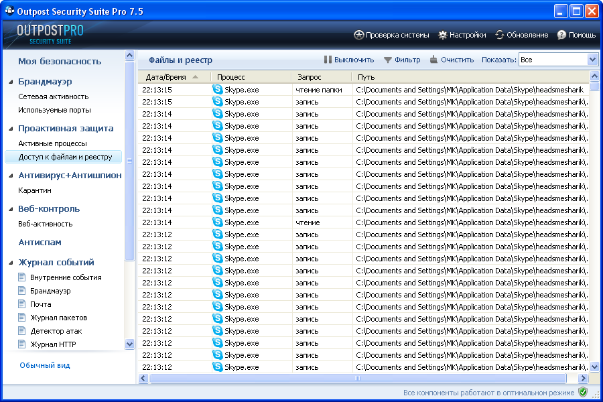This screenshot has width=603, height=402.
Task: Click the vertical scrollbar thumb of sidebar
Action: coord(129,161)
